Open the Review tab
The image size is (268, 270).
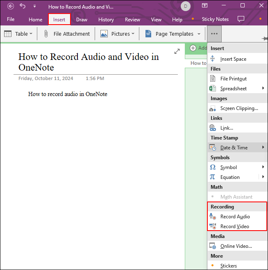(132, 20)
